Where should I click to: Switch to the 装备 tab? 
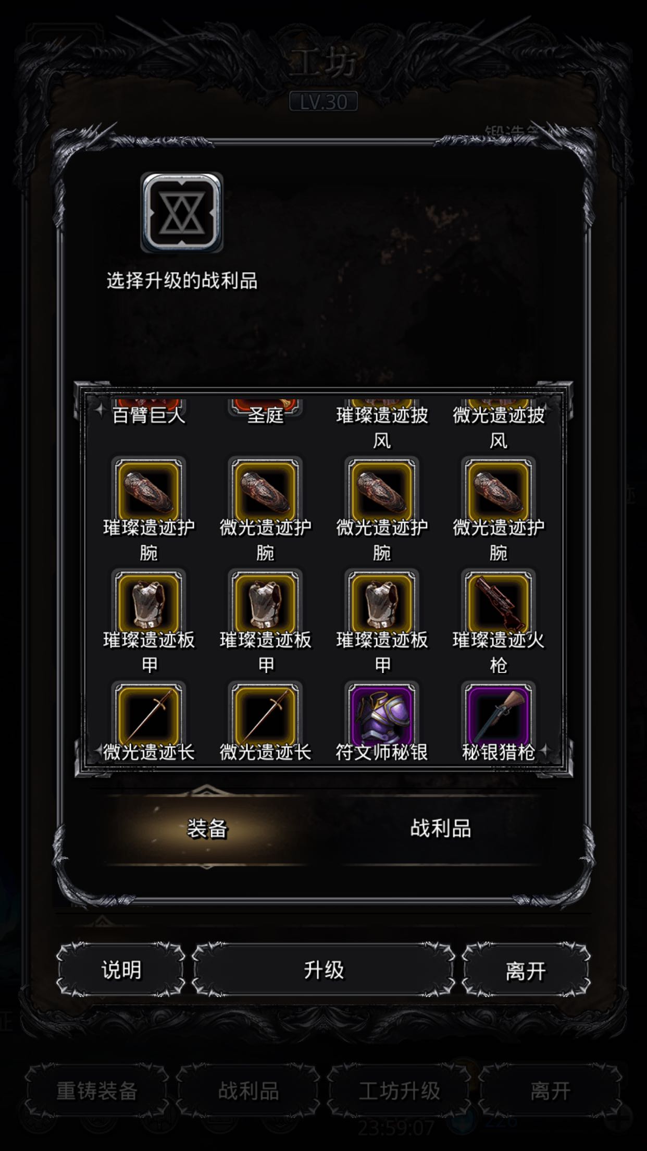(207, 828)
